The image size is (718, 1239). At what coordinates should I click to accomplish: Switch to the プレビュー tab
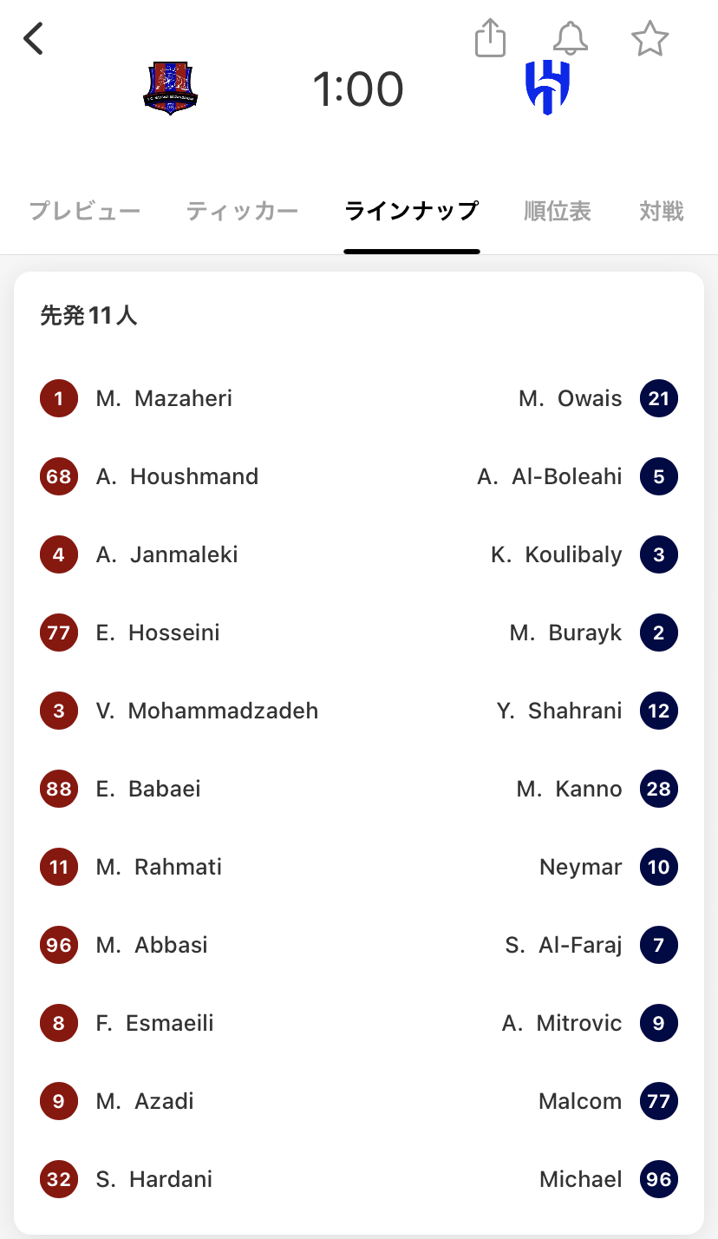[x=85, y=211]
